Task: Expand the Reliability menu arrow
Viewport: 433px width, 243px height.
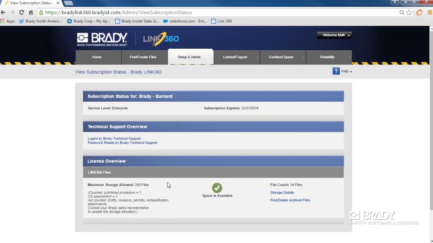Action: 349,57
